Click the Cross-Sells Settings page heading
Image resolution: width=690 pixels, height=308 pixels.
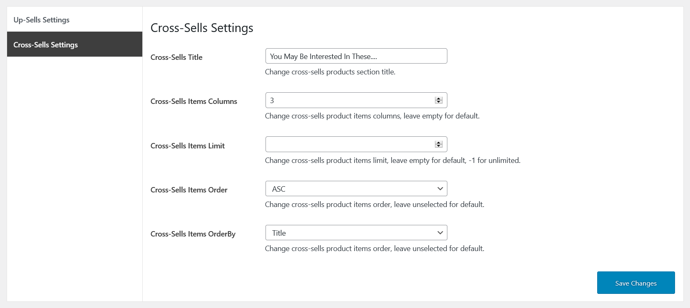pyautogui.click(x=202, y=28)
